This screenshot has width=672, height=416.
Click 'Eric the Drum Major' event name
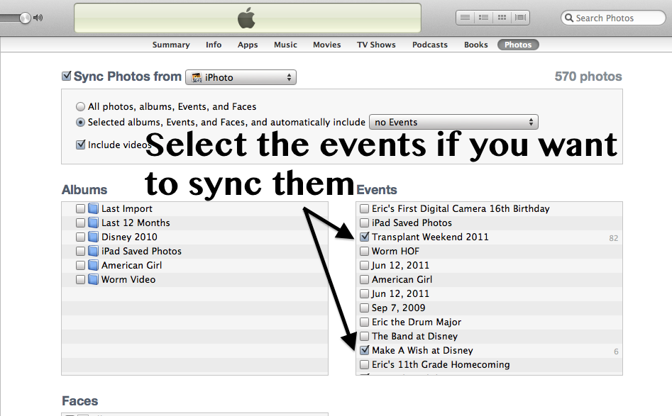tap(417, 322)
